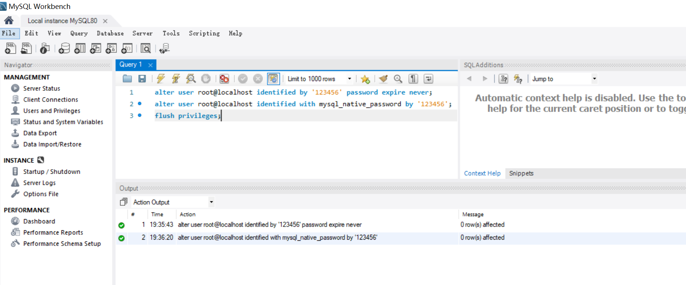Viewport: 686px width, 285px height.
Task: Open Server Status in the Navigator
Action: pyautogui.click(x=41, y=88)
